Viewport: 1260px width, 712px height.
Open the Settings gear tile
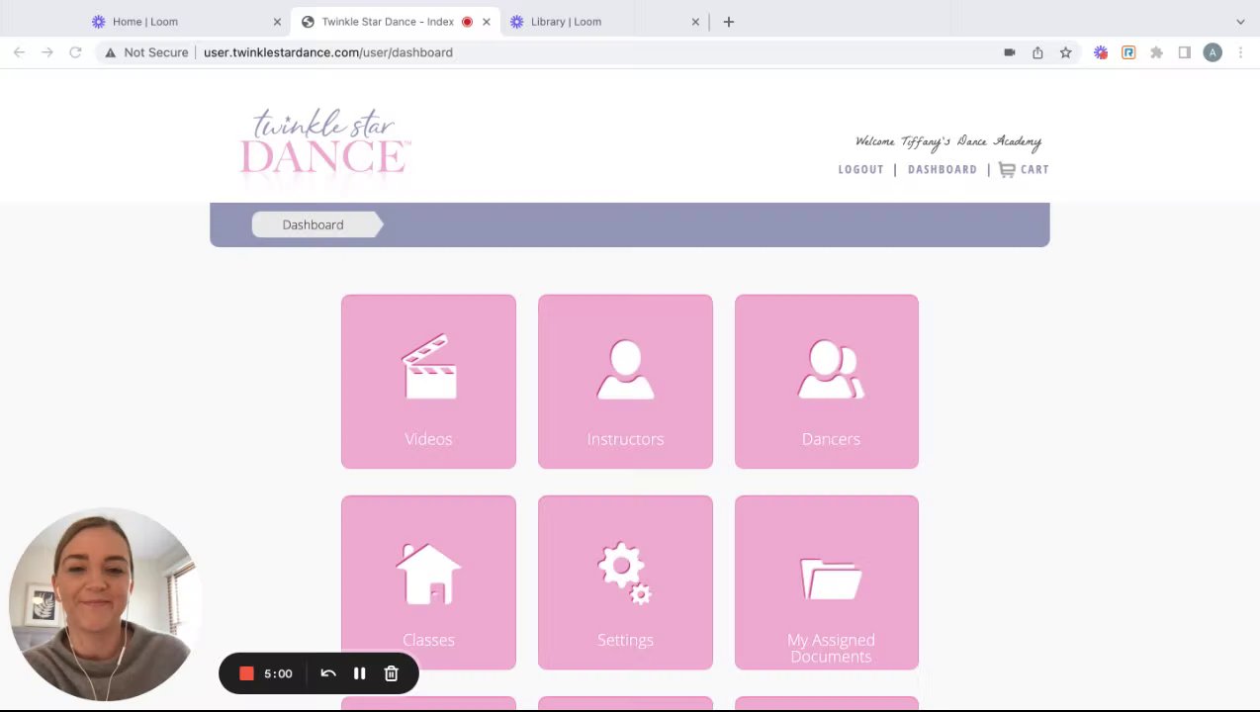point(625,582)
